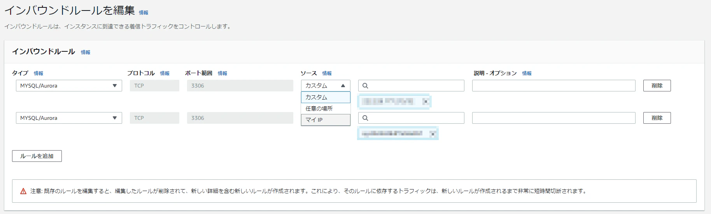Open 情報 link next to ポート範囲
This screenshot has width=711, height=214.
pyautogui.click(x=222, y=73)
